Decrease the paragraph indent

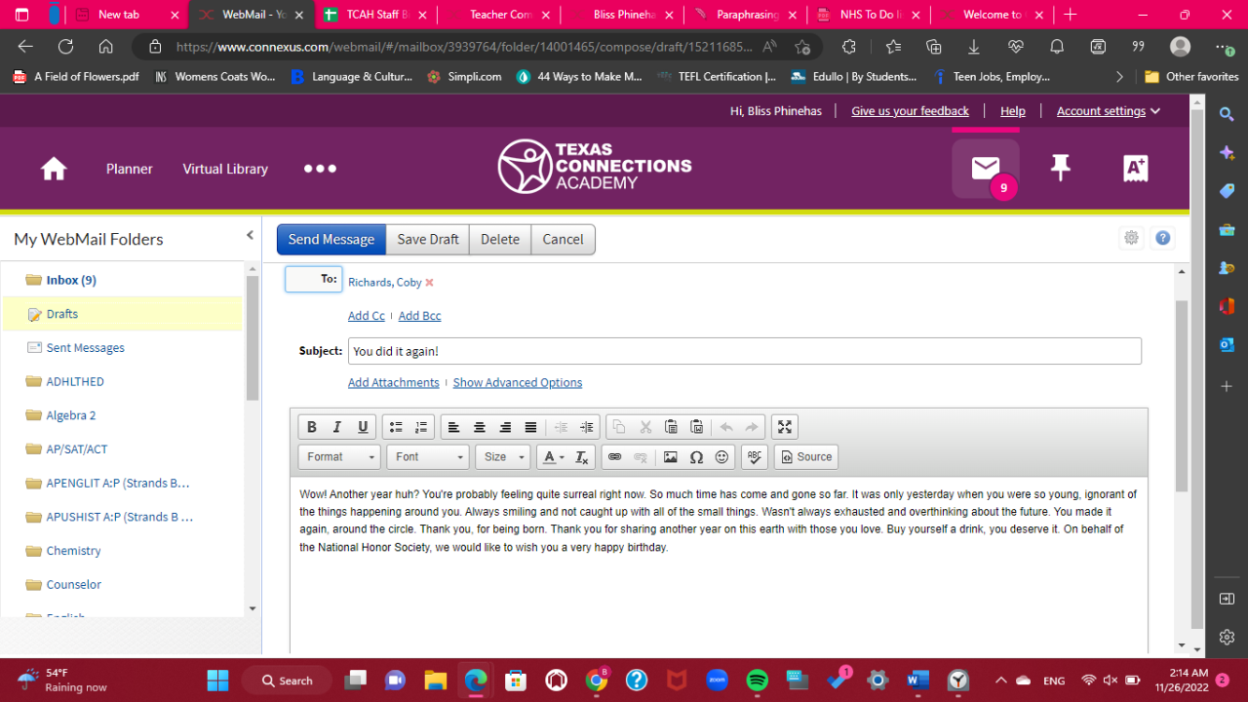(x=562, y=427)
